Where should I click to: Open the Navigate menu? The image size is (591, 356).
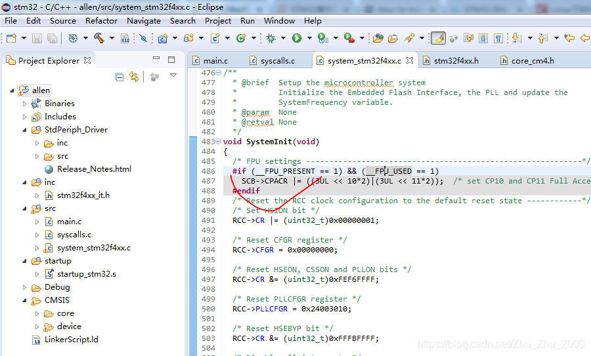tap(144, 21)
